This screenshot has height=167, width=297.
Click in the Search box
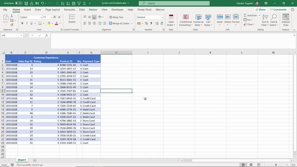(x=174, y=3)
